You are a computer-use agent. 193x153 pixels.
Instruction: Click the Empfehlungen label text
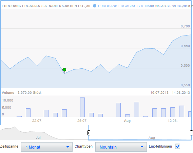tap(160, 146)
